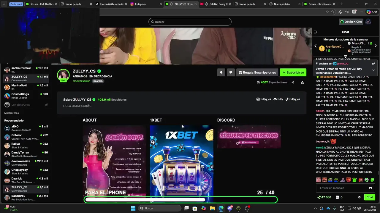The width and height of the screenshot is (380, 213).
Task: Show next top donors with the right arrow
Action: click(x=376, y=46)
